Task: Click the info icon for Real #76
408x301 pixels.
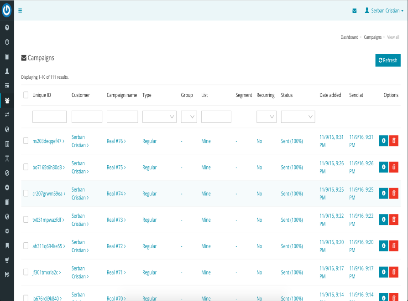Action: pos(383,141)
